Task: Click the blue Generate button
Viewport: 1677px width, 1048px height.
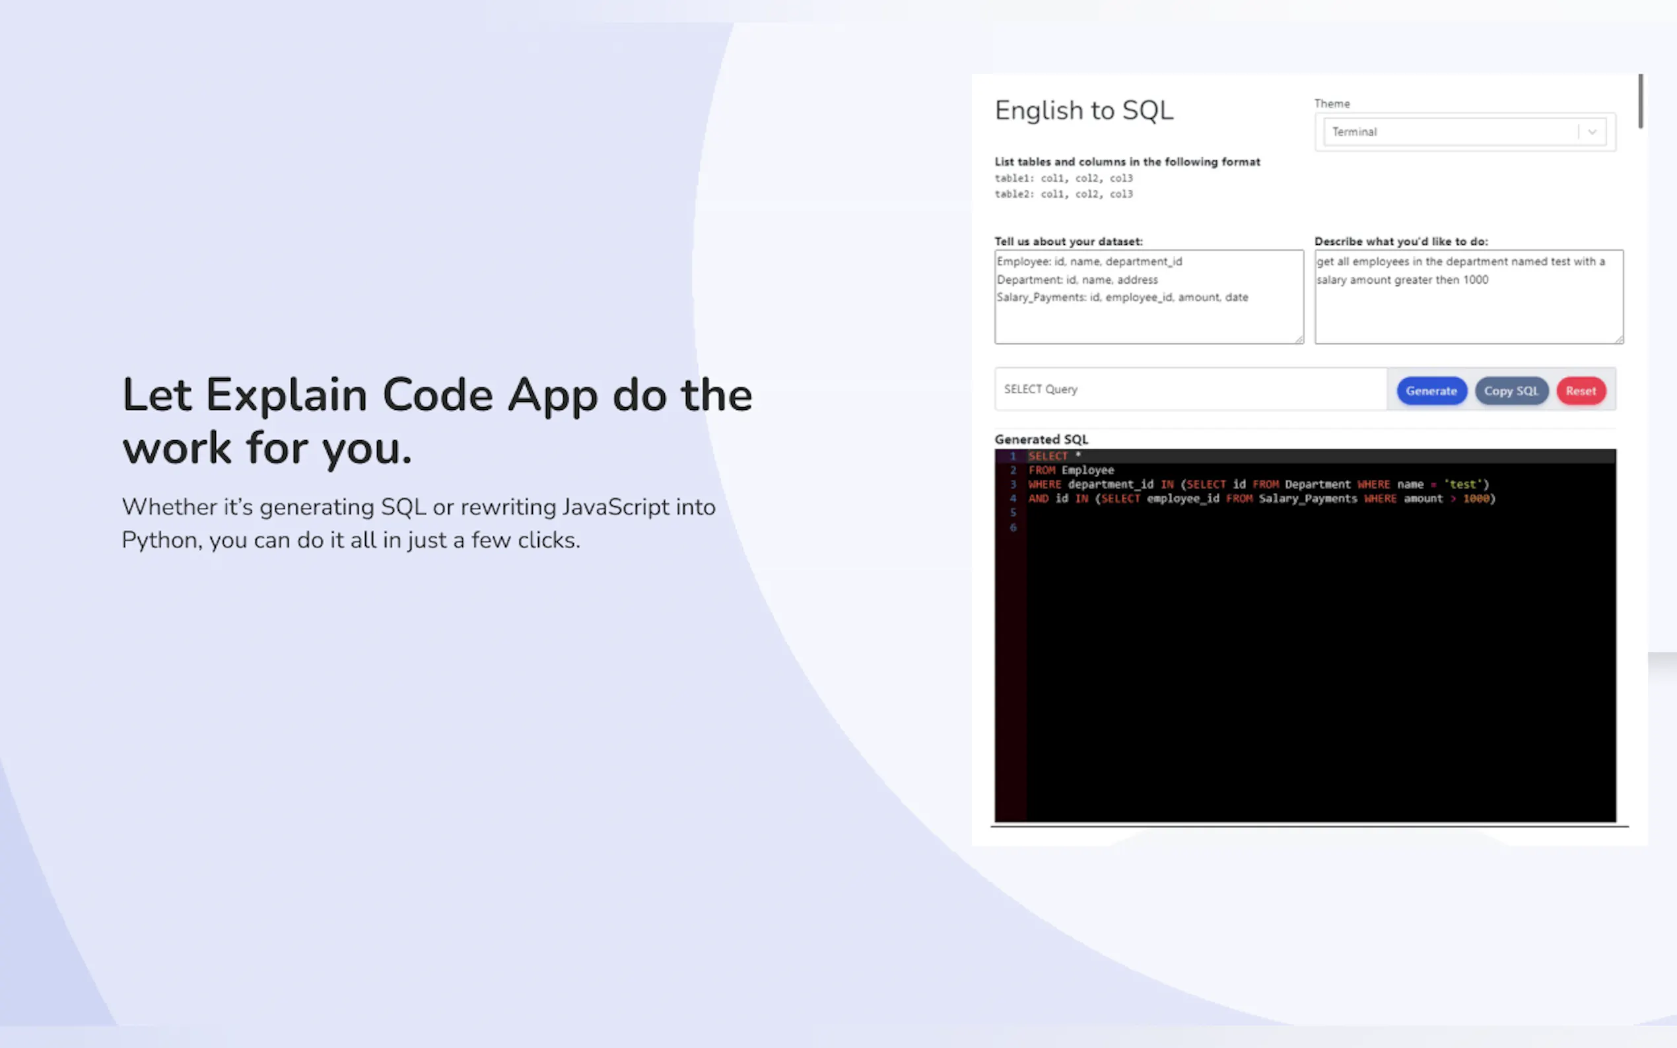Action: pyautogui.click(x=1431, y=391)
